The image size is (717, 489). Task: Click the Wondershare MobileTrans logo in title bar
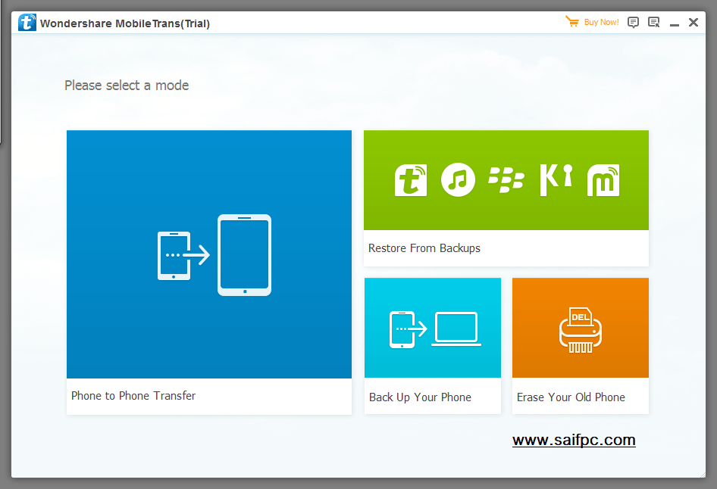[x=27, y=23]
